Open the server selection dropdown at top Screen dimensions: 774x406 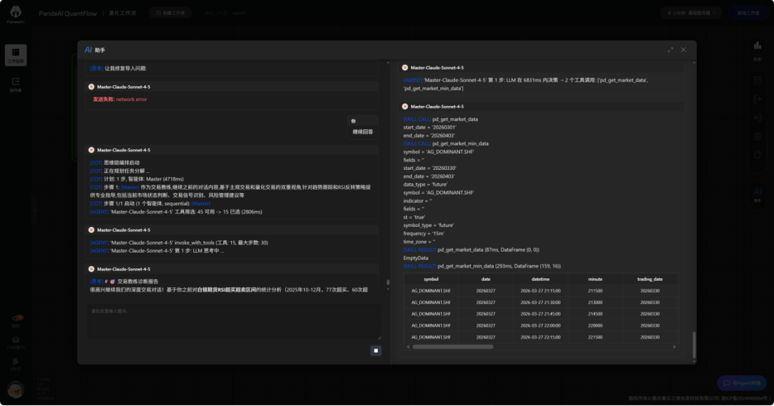pyautogui.click(x=692, y=13)
